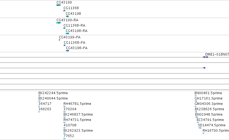This screenshot has height=140, width=229.
Task: Select the 410708 feature label
Action: point(70,125)
